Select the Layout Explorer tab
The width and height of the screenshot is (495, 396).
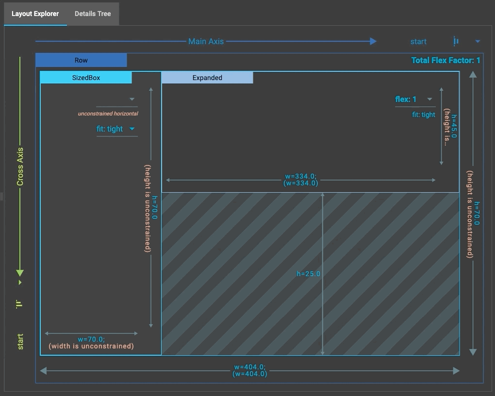click(35, 14)
